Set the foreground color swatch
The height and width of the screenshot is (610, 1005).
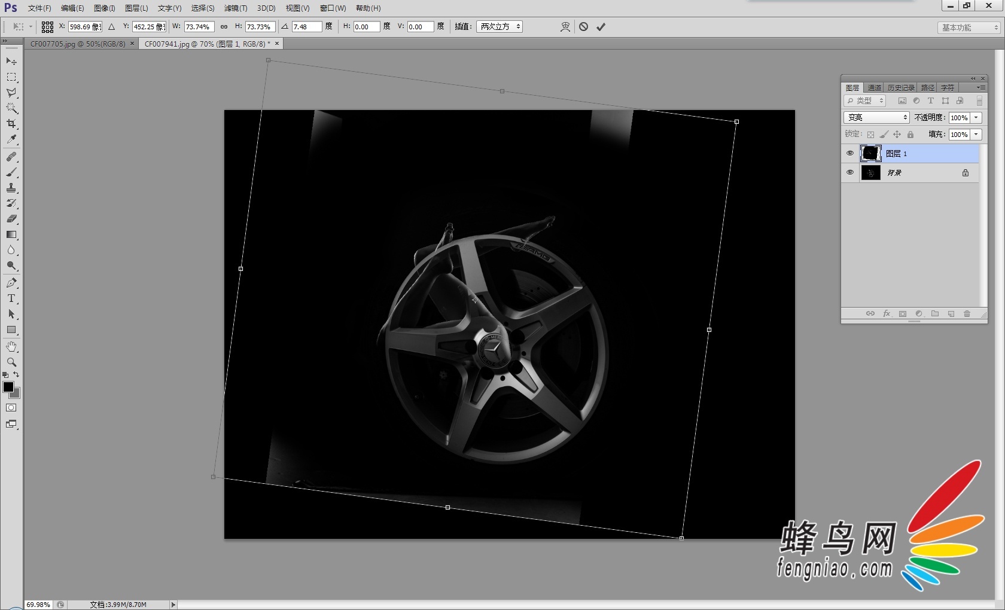tap(8, 387)
